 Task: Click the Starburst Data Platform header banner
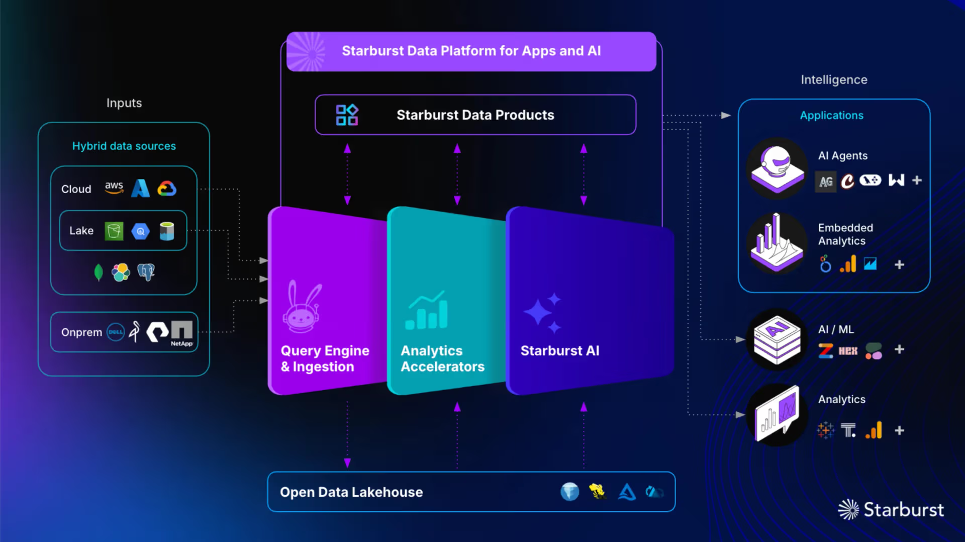coord(471,51)
